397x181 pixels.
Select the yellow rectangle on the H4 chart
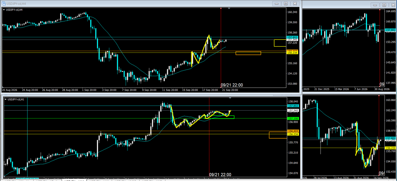[x=280, y=43]
